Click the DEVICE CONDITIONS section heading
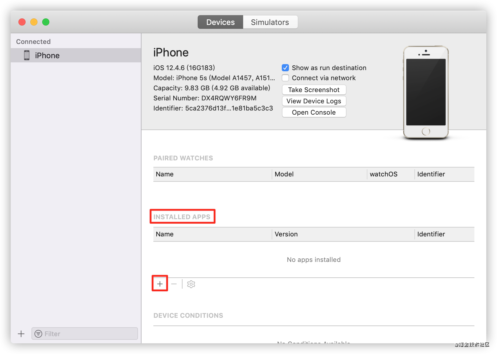This screenshot has width=497, height=354. click(x=188, y=315)
